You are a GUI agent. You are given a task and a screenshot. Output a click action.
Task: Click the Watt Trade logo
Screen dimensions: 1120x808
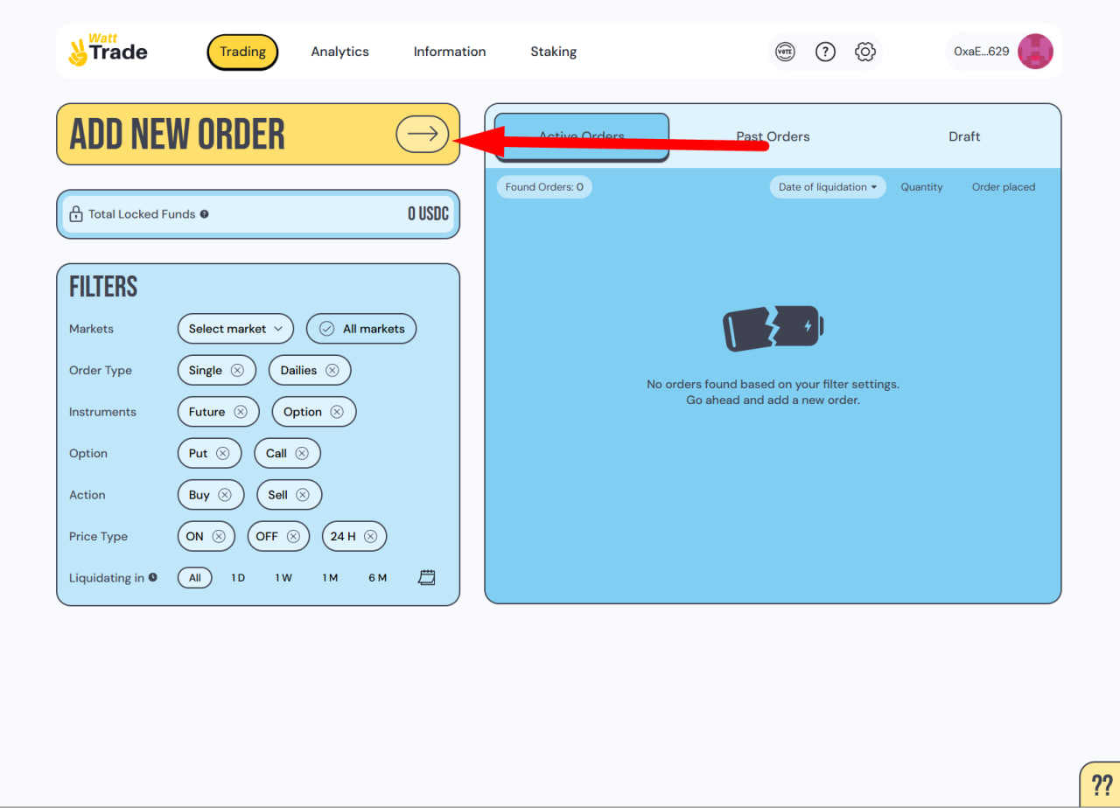pos(108,51)
